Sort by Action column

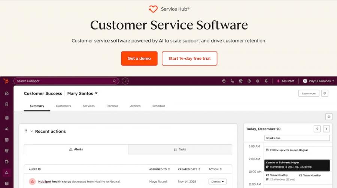click(215, 169)
